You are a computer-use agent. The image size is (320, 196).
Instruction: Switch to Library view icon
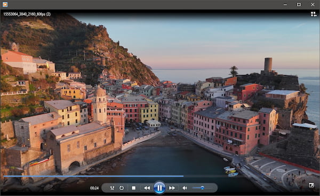click(x=314, y=14)
